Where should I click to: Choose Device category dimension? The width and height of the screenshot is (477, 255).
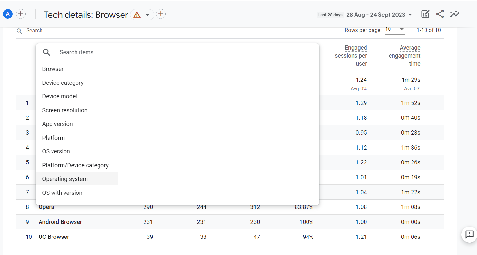(63, 83)
